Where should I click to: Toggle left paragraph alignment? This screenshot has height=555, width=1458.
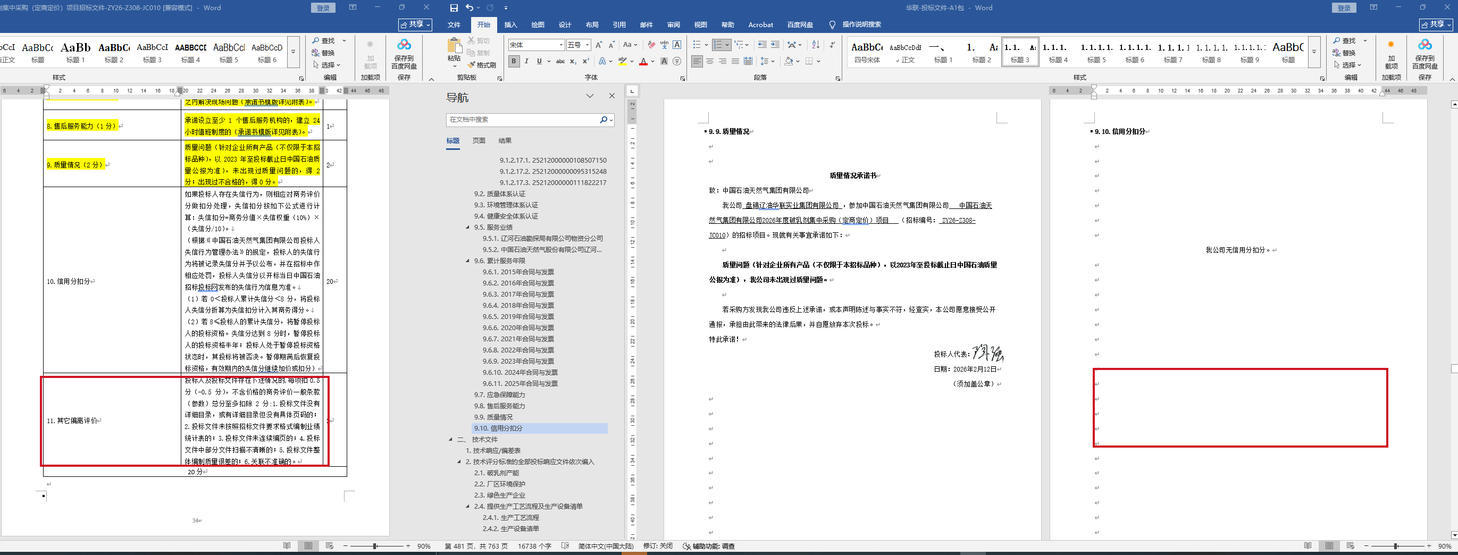[x=697, y=61]
